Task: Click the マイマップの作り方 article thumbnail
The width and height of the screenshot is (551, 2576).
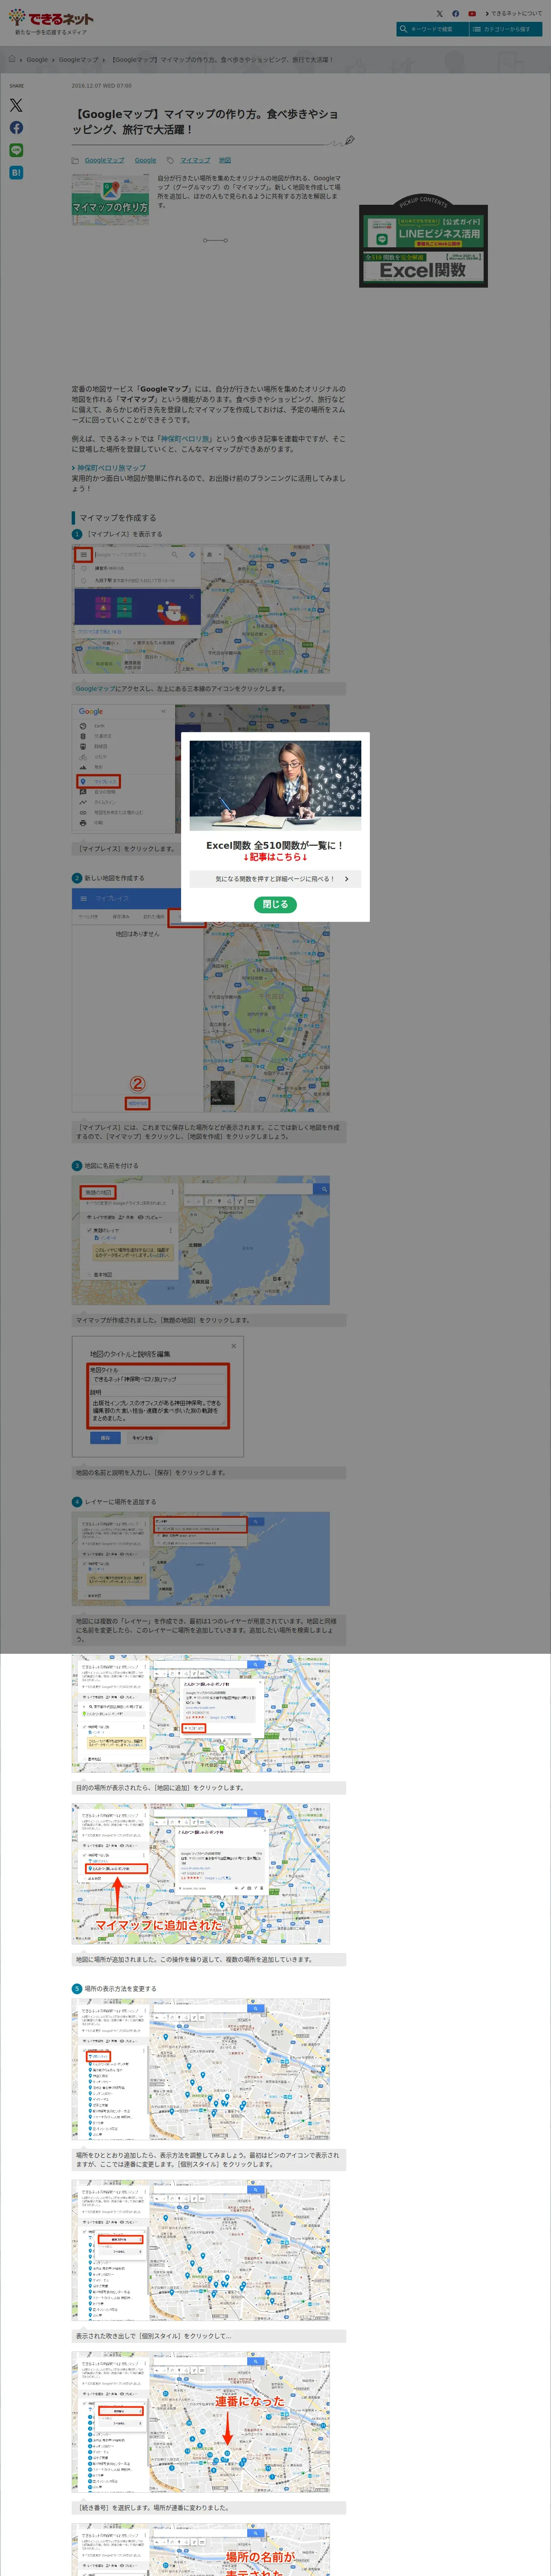Action: click(x=110, y=199)
